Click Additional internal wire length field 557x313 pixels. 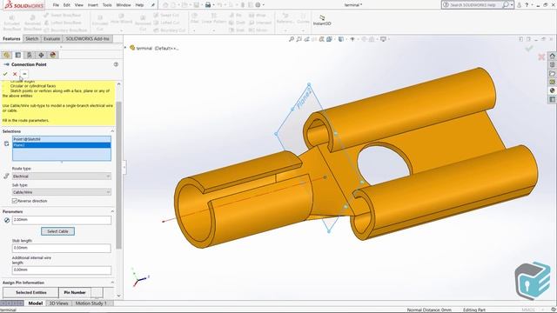point(62,270)
